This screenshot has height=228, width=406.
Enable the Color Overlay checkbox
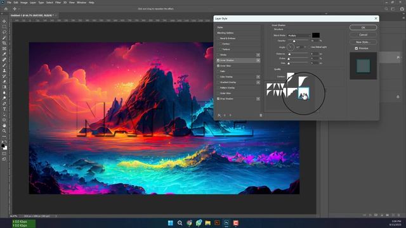[218, 77]
